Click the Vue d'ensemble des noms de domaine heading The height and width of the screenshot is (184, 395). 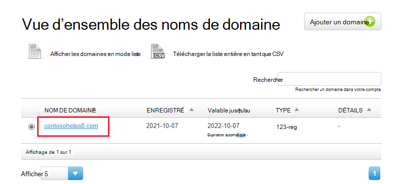point(151,24)
